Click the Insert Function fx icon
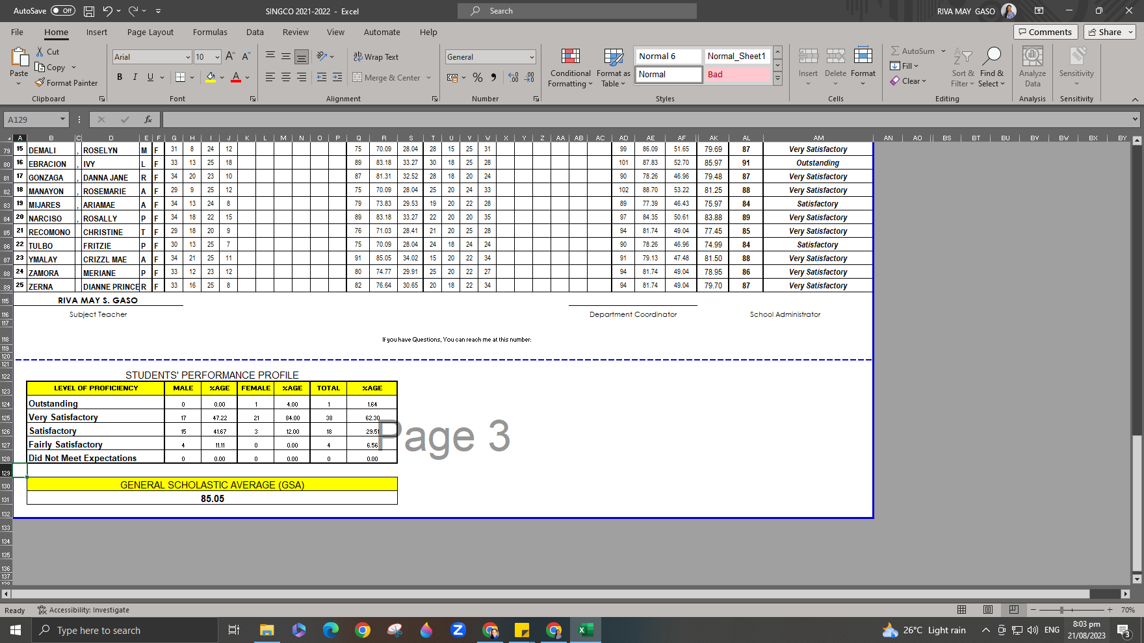 pos(148,120)
